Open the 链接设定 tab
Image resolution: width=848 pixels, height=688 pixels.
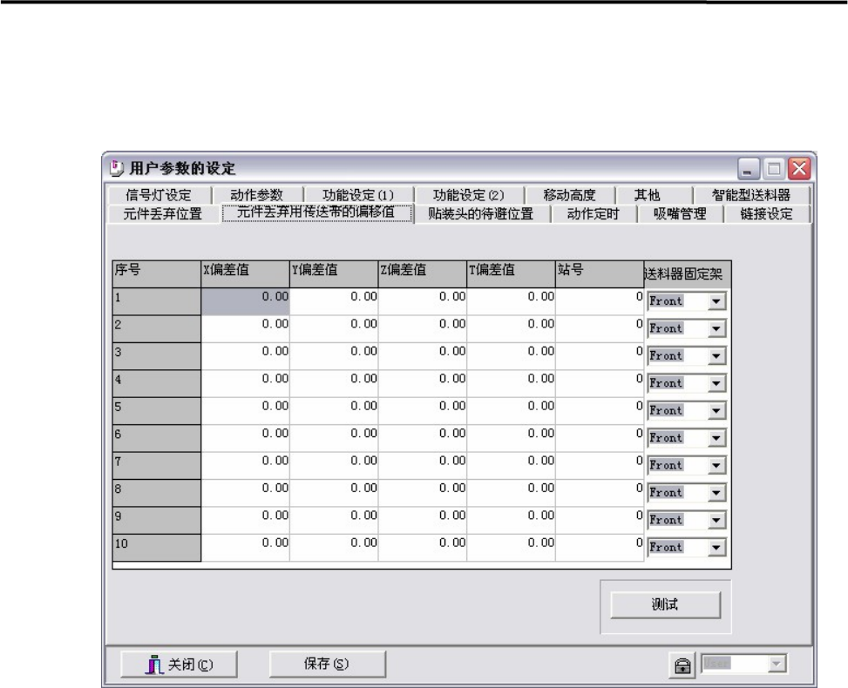click(x=766, y=214)
